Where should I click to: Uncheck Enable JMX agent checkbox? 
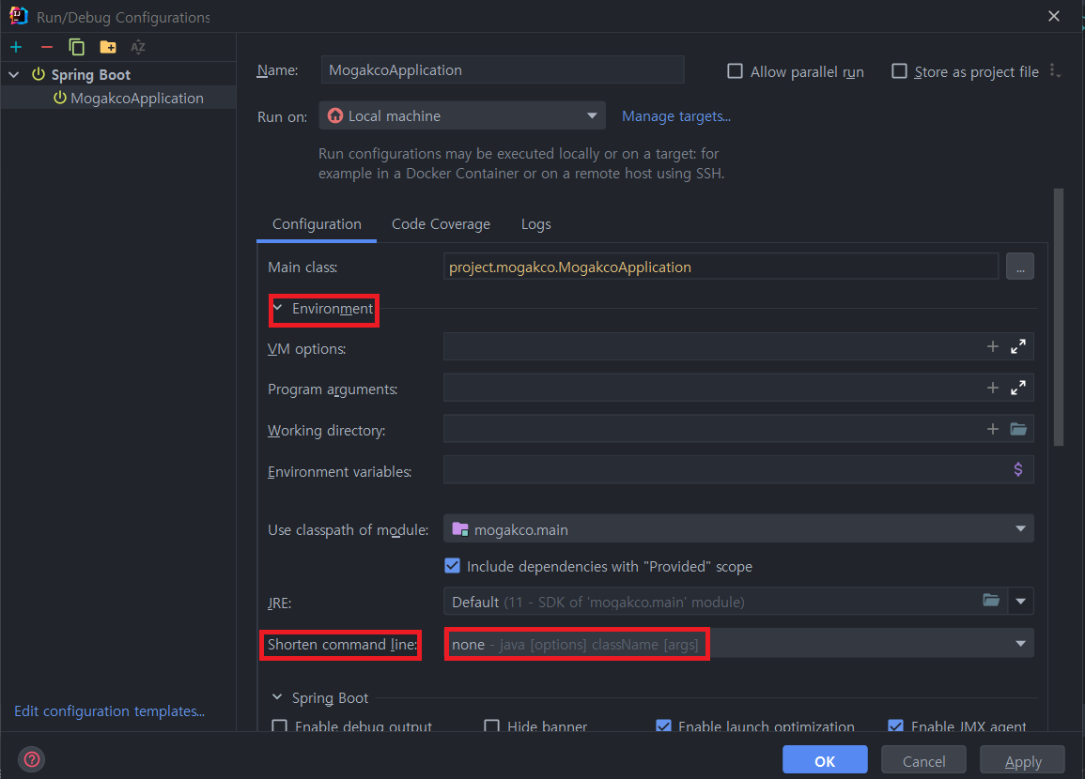[x=895, y=726]
